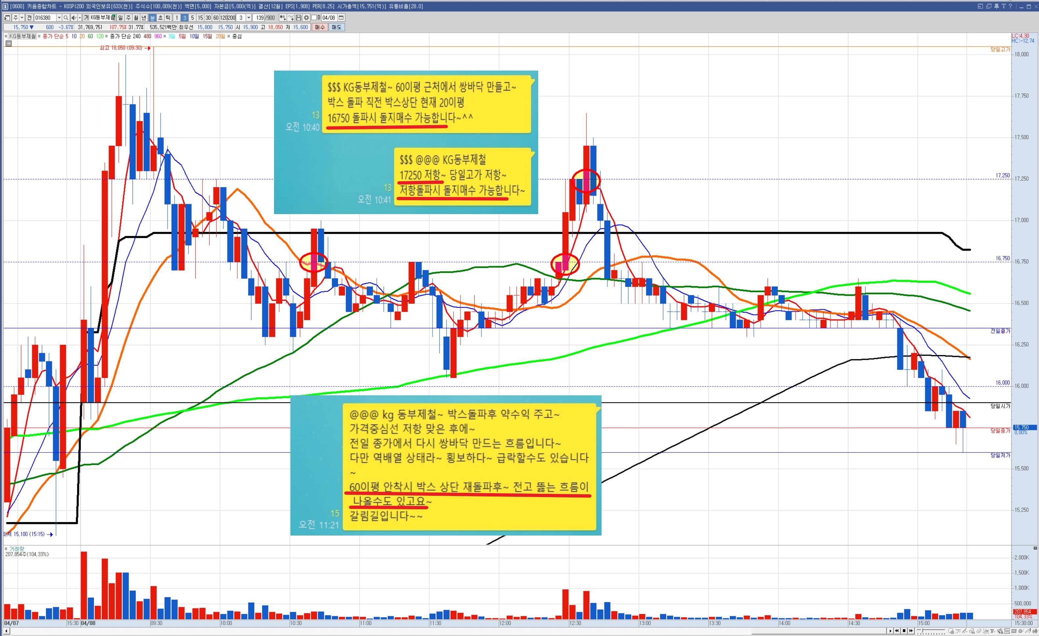Click the 매수 buy button
Image resolution: width=1039 pixels, height=636 pixels.
click(x=320, y=27)
